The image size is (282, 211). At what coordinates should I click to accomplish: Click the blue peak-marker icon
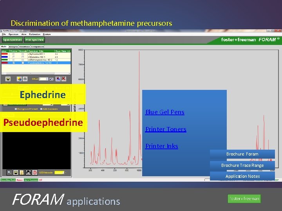58,79
